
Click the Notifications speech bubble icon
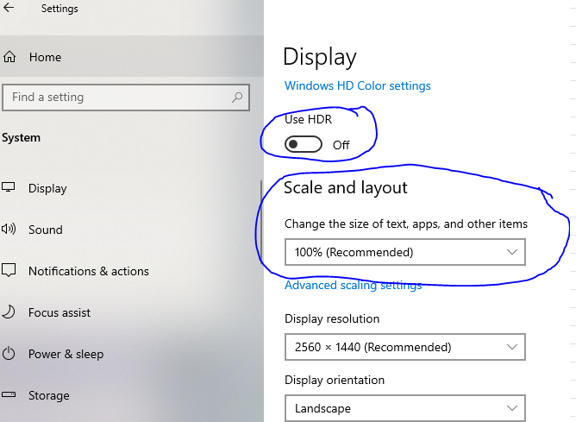[9, 271]
